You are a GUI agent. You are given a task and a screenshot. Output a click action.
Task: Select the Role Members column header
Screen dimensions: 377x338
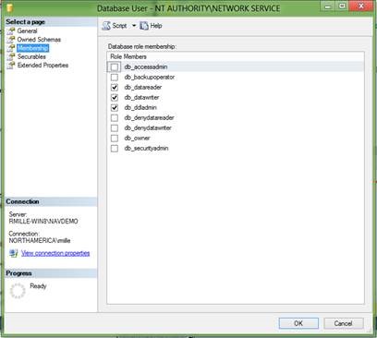(128, 56)
